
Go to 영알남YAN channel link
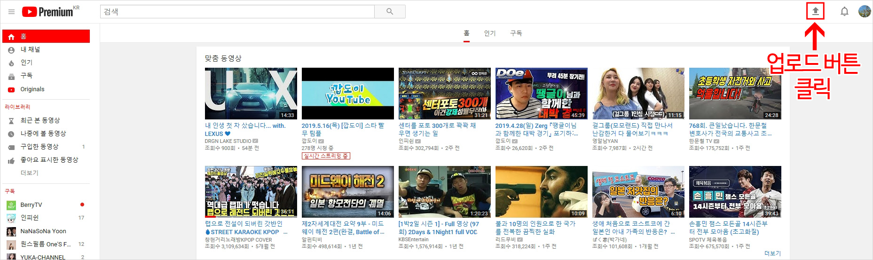tap(605, 141)
